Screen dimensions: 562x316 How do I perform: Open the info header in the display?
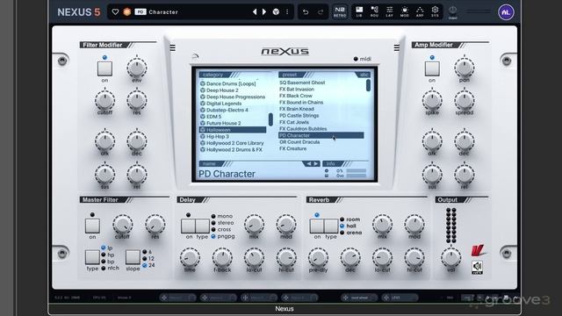point(331,164)
